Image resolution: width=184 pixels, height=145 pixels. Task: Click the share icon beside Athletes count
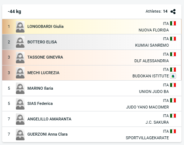[x=173, y=12]
